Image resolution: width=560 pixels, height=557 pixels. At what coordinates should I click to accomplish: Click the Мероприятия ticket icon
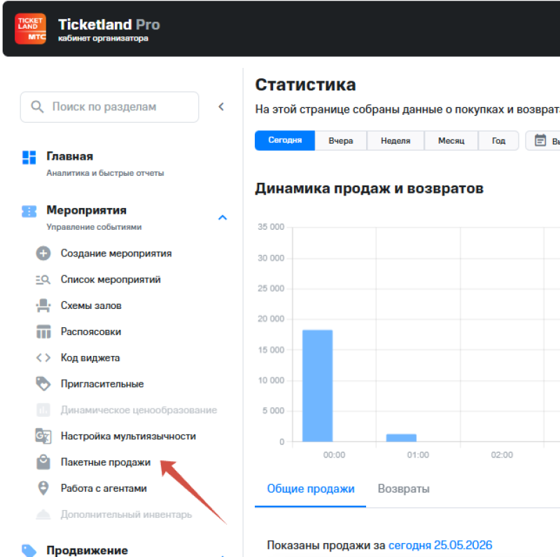(29, 212)
